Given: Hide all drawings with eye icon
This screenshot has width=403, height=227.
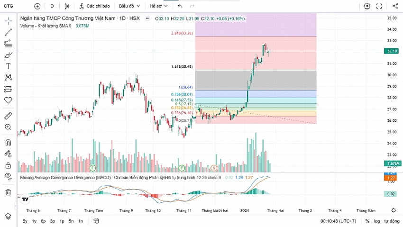Looking at the screenshot, I should (8, 176).
